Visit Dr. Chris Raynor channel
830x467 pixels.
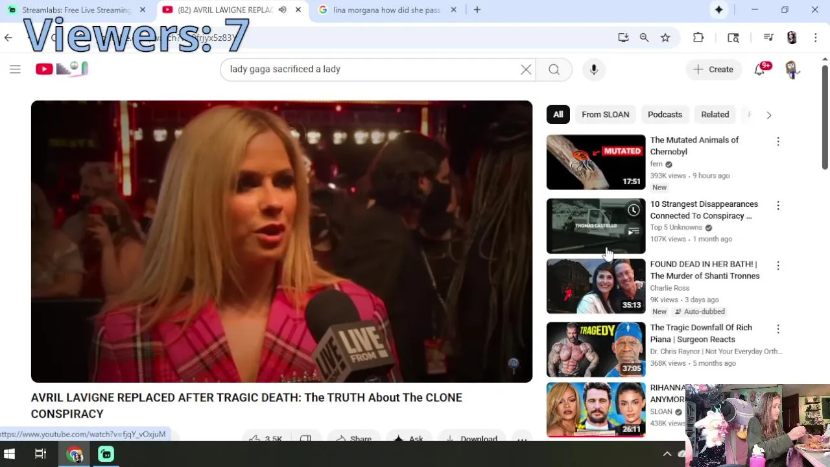point(717,352)
